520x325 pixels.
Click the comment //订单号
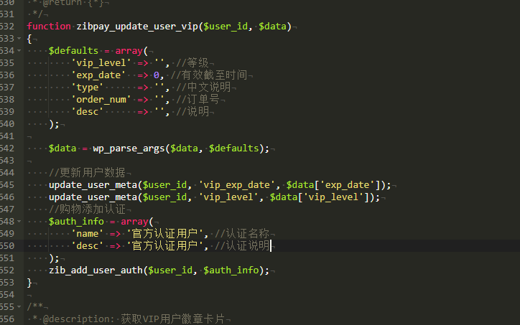point(198,100)
